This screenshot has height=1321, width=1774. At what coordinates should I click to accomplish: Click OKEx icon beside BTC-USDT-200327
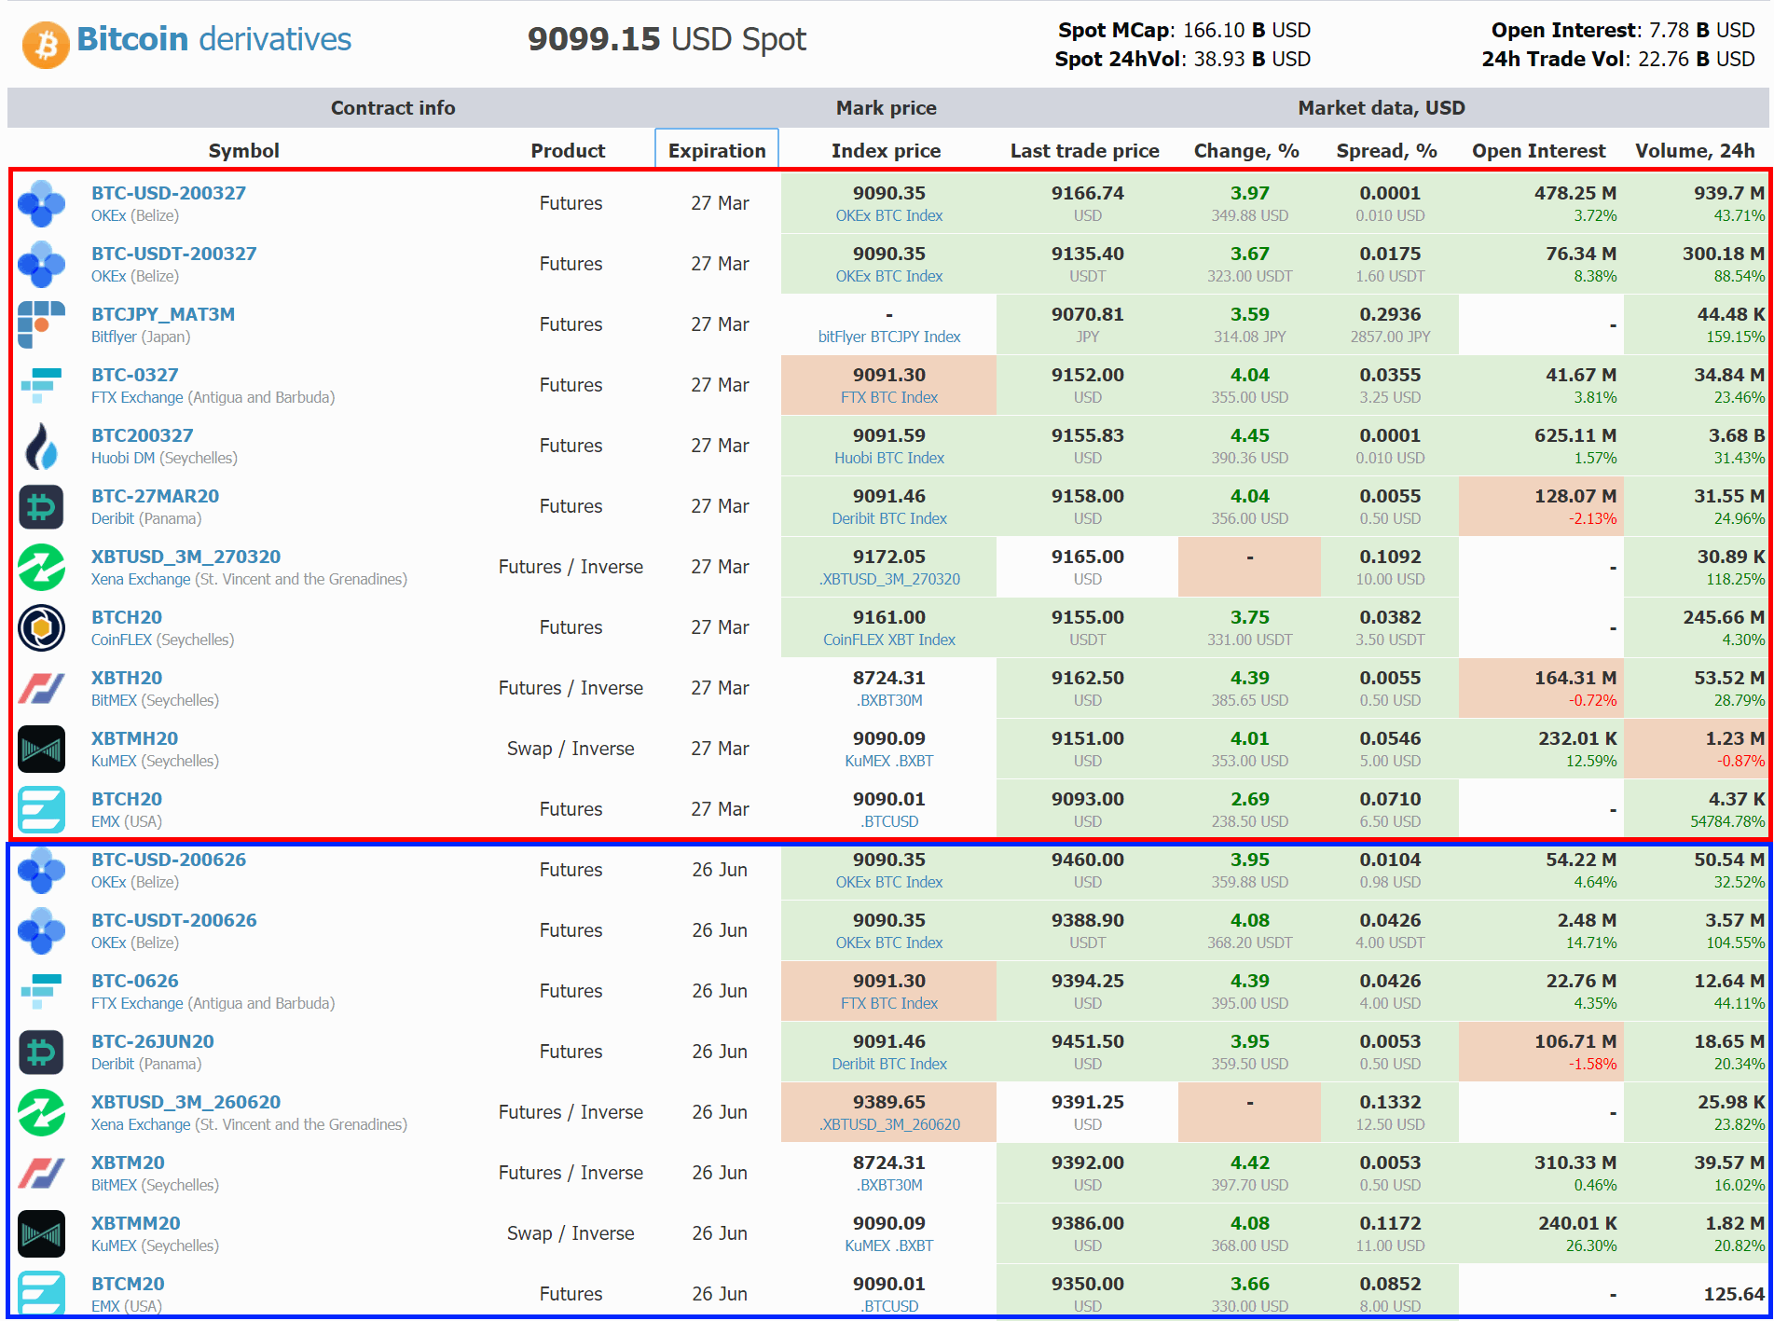[x=41, y=264]
